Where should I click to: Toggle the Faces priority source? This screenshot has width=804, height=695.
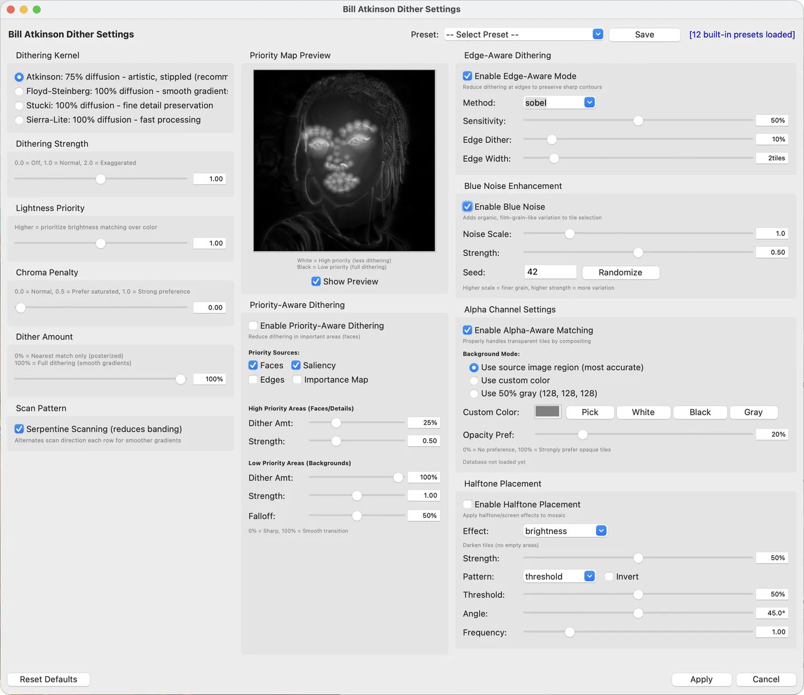pyautogui.click(x=253, y=365)
